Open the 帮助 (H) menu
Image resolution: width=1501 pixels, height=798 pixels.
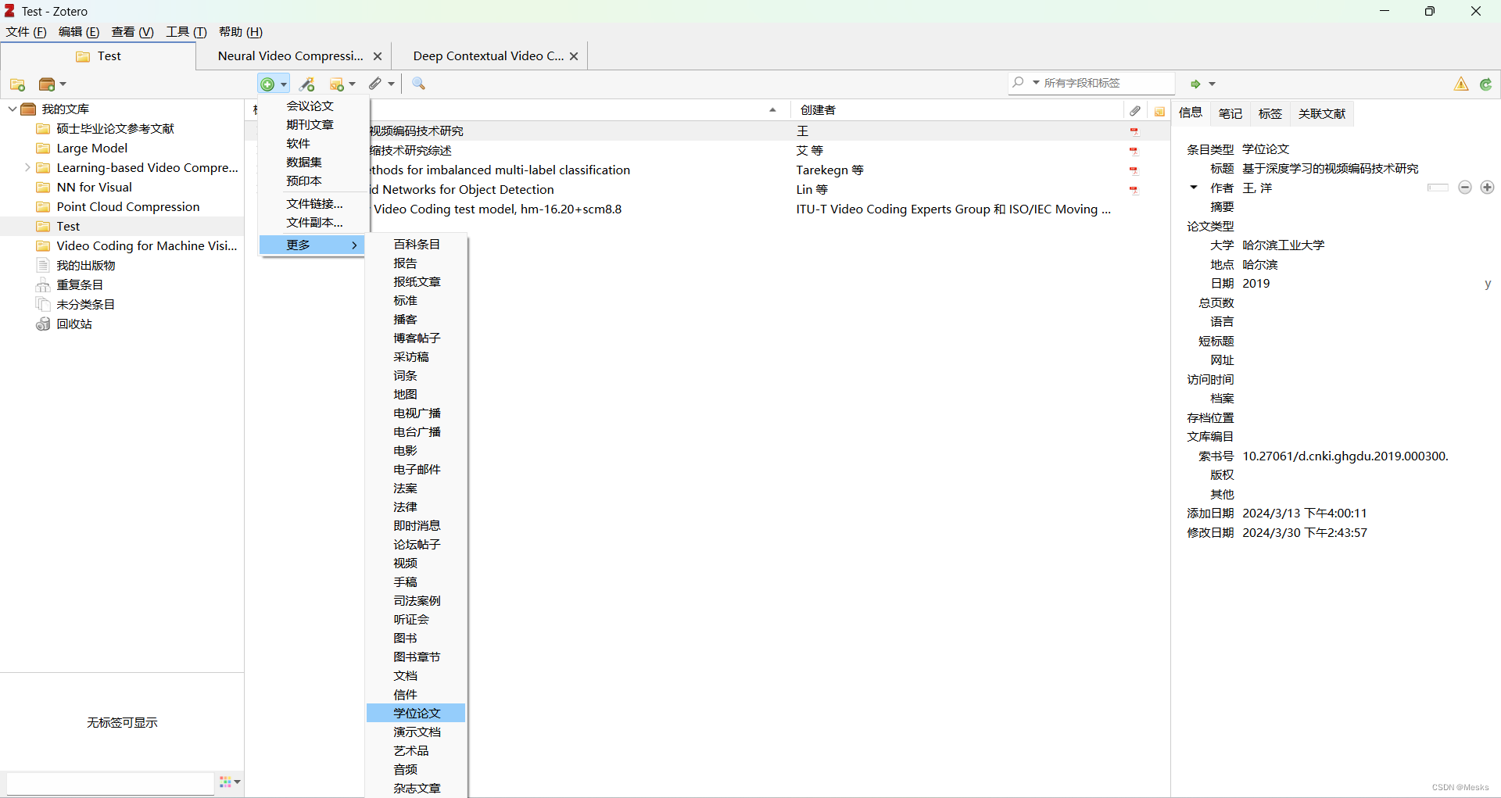(x=241, y=32)
